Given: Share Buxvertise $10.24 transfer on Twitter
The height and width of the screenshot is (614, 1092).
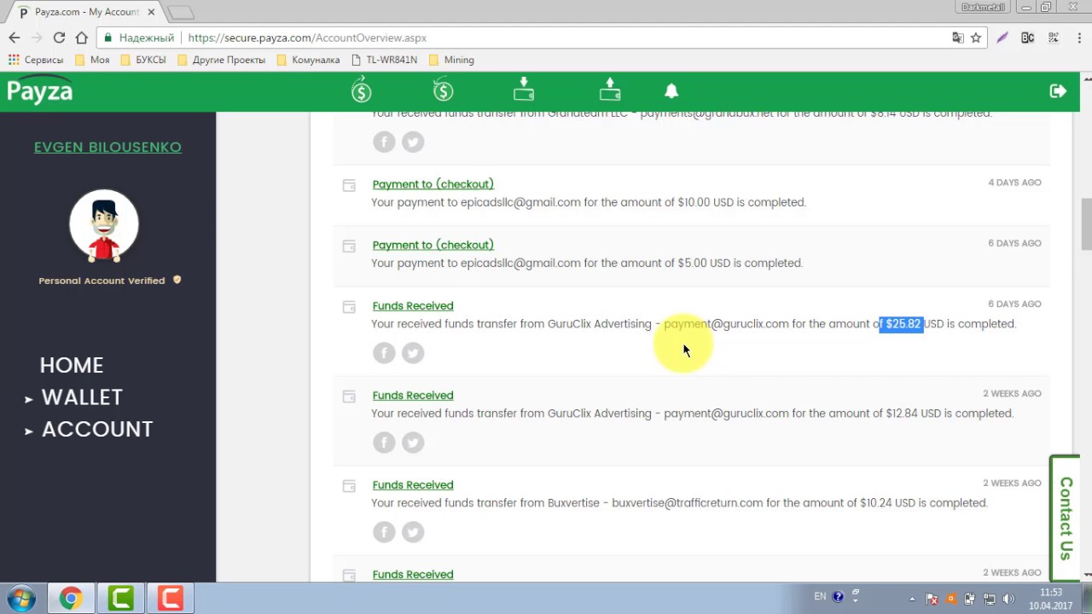Looking at the screenshot, I should point(413,532).
